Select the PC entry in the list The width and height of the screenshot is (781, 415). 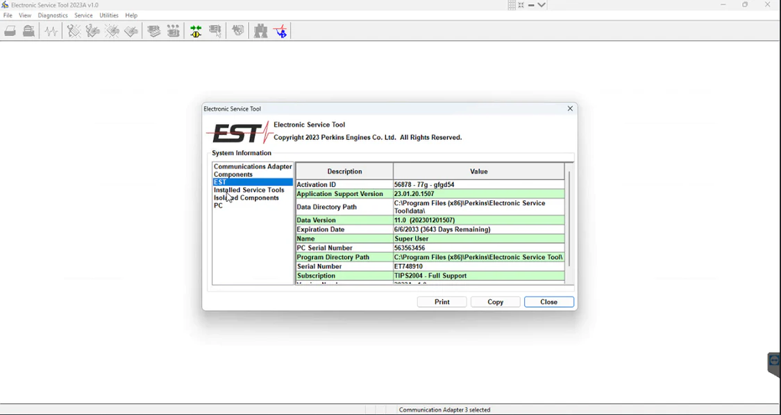(218, 206)
